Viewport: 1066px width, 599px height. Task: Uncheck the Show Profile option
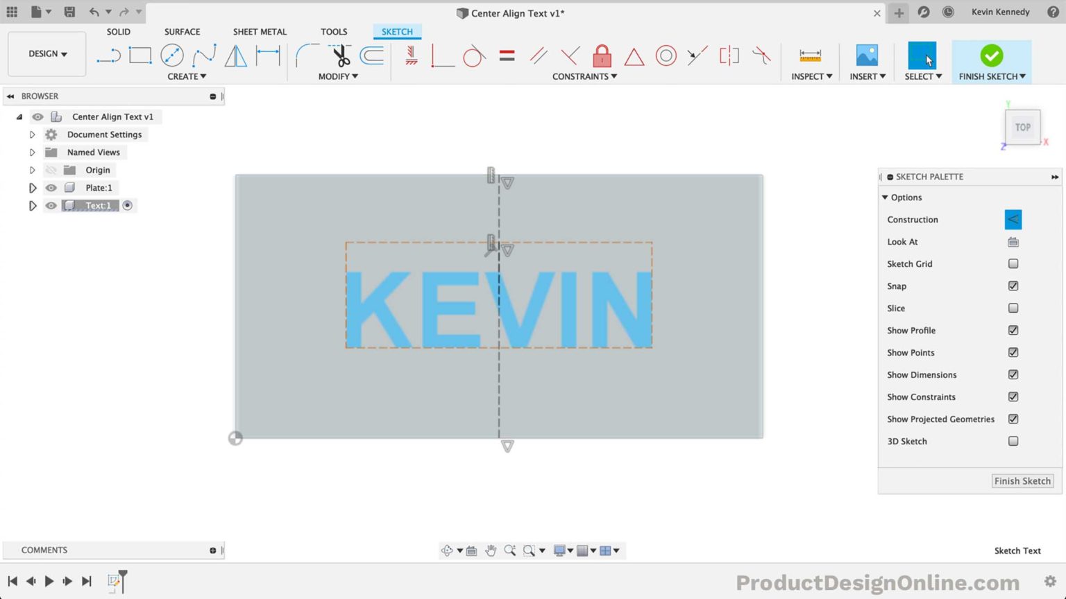[x=1013, y=330]
